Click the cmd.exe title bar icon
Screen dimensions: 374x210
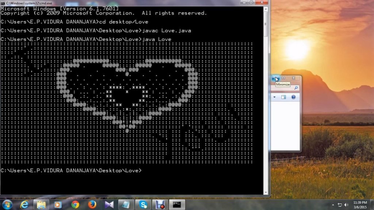3,3
